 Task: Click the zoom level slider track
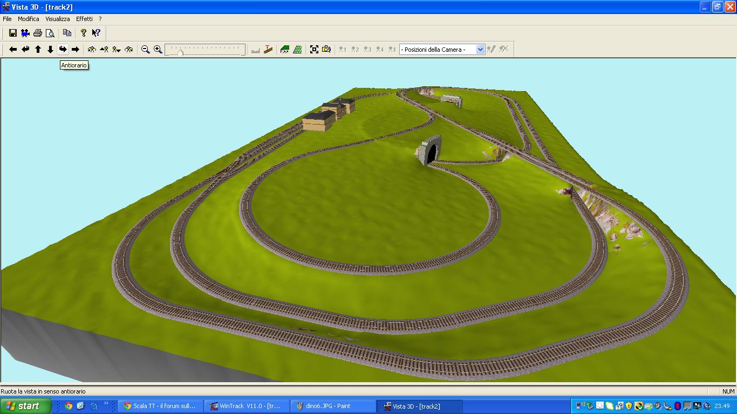coord(205,50)
